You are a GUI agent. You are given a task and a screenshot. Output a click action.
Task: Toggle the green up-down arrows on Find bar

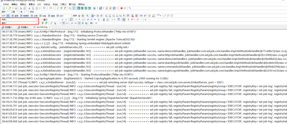(79, 23)
